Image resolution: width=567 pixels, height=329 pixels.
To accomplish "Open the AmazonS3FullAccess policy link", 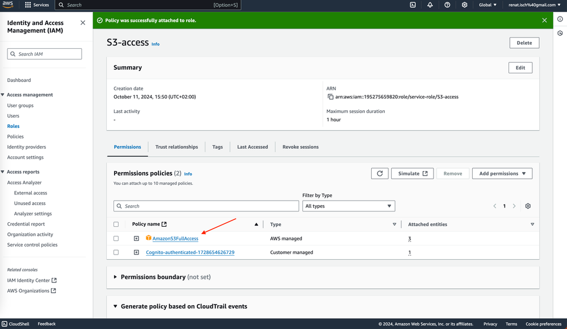I will [175, 239].
